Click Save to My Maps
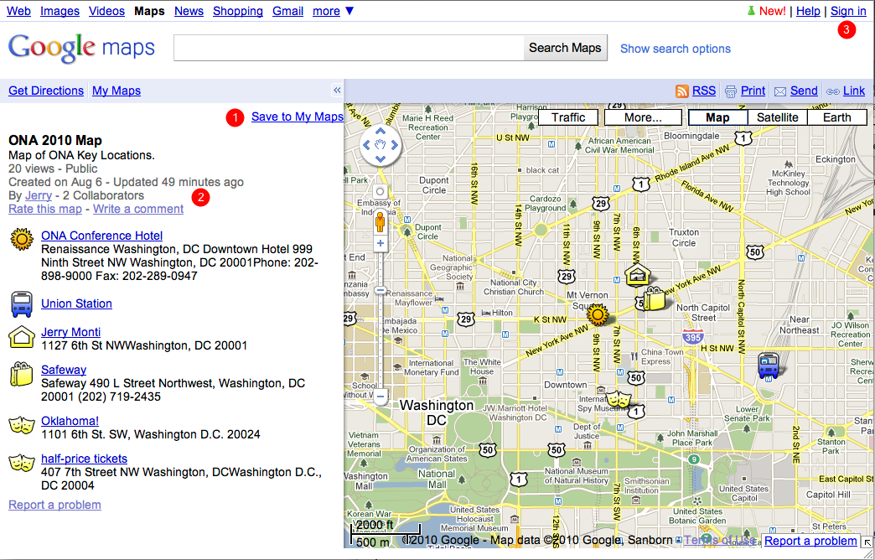Screen dimensions: 875x560 (x=298, y=117)
